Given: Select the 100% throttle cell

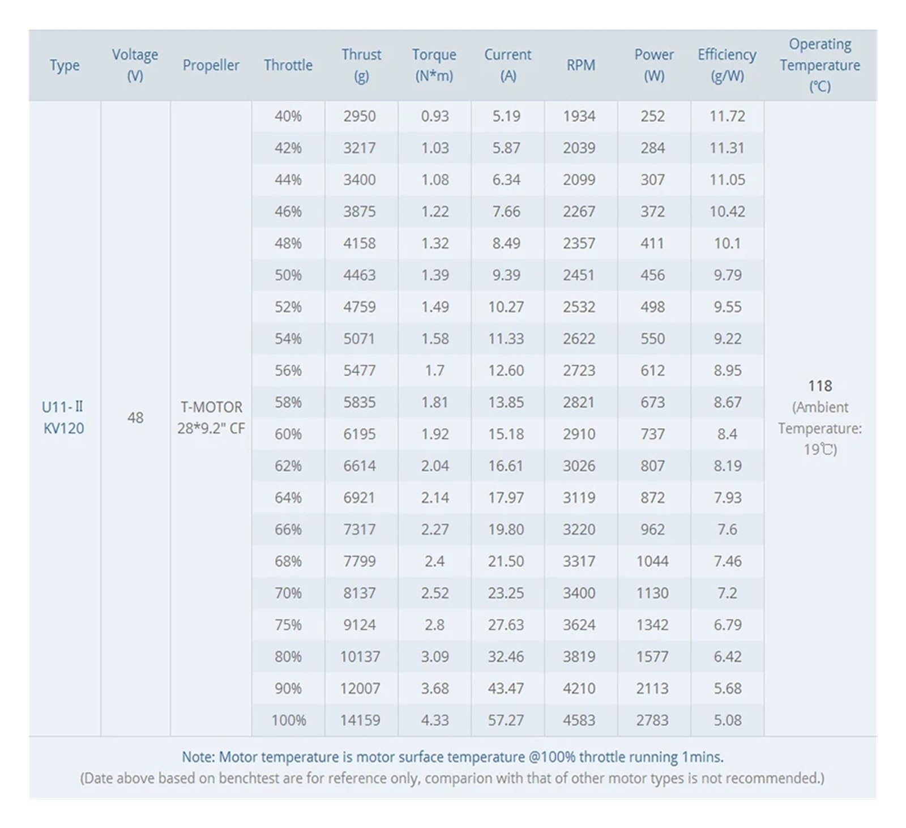Looking at the screenshot, I should point(288,720).
